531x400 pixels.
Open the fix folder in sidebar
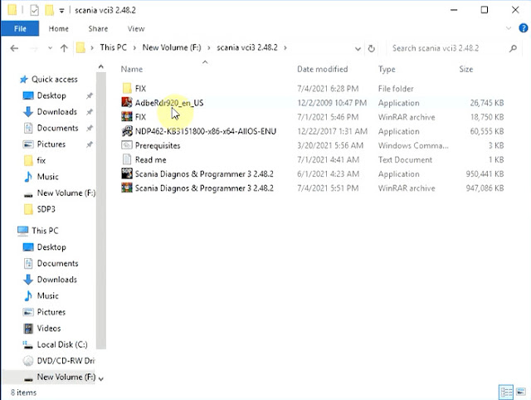[x=41, y=160]
